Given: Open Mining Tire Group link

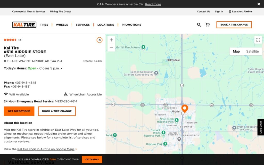Looking at the screenshot, I should tap(60, 12).
